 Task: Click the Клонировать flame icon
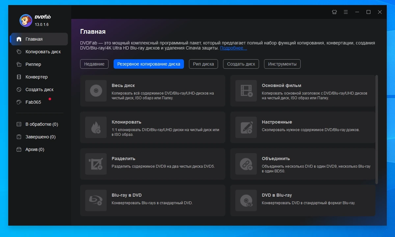pyautogui.click(x=96, y=127)
